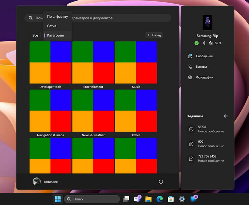249x205 pixels.
Task: Click the power button icon
Action: [x=161, y=181]
